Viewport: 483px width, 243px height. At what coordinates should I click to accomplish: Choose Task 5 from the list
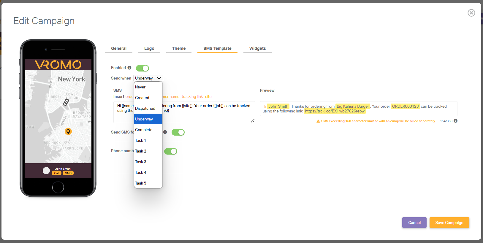148,183
